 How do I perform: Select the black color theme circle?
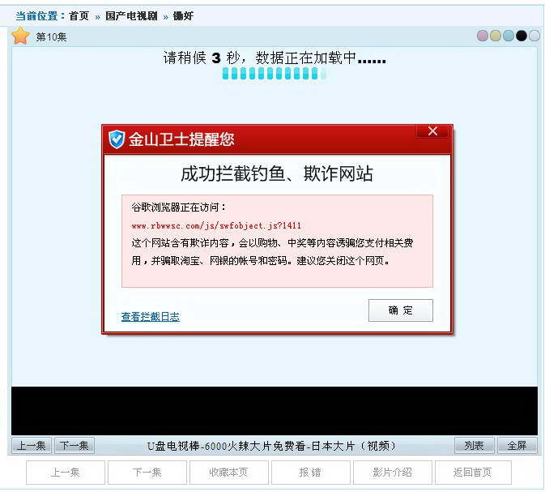pyautogui.click(x=522, y=36)
